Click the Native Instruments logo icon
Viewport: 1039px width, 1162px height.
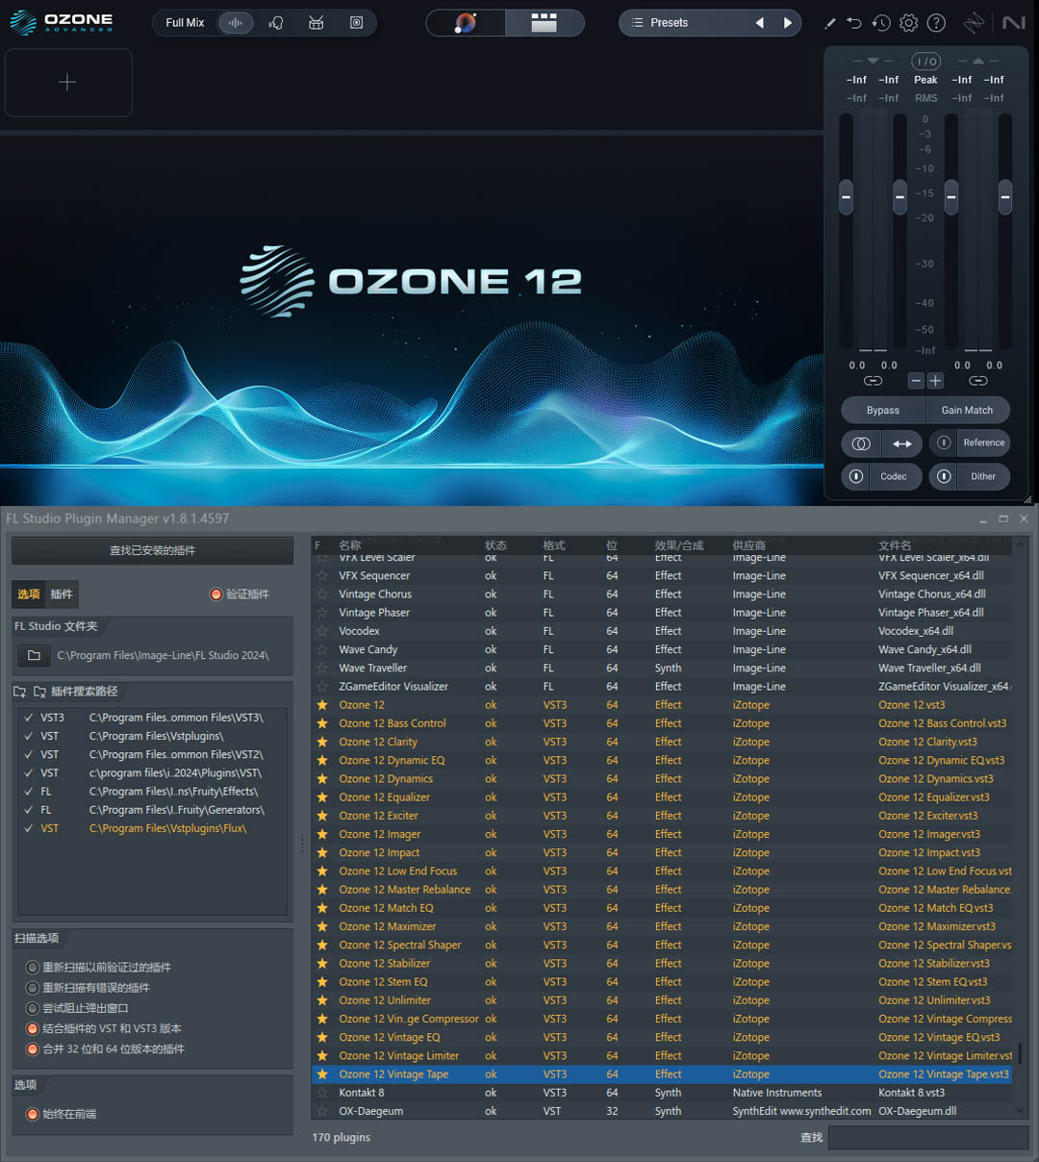(1013, 23)
